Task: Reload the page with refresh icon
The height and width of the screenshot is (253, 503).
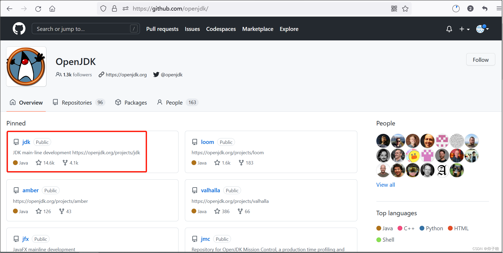Action: pos(38,9)
